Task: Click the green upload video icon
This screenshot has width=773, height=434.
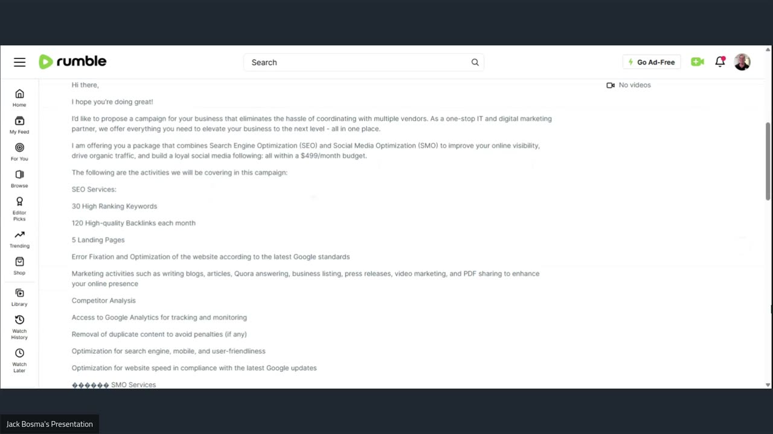Action: 698,62
